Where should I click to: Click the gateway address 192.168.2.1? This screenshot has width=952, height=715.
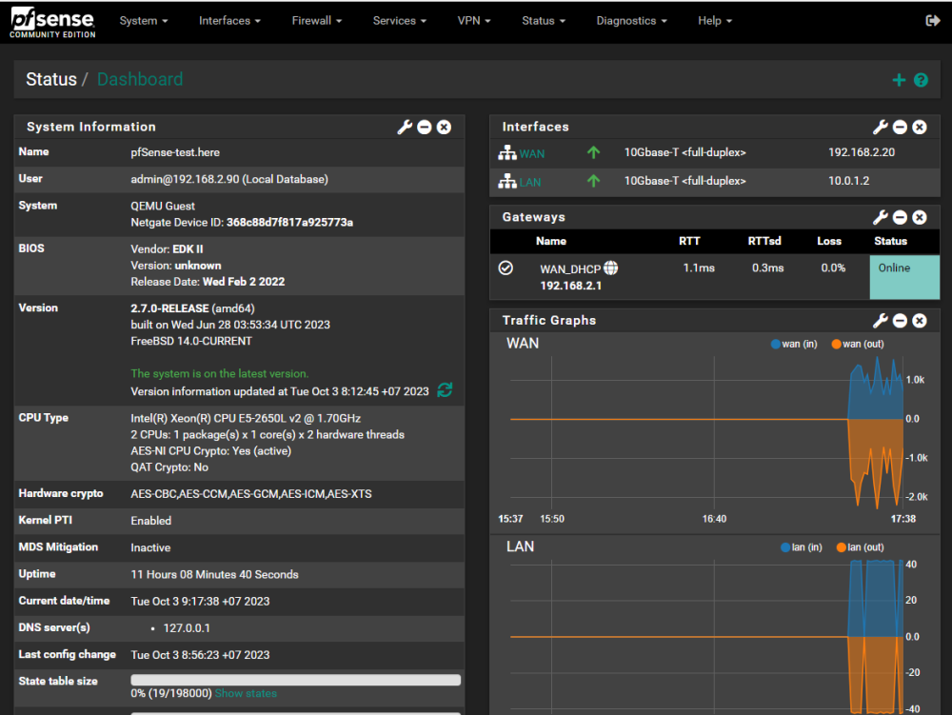[x=570, y=286]
